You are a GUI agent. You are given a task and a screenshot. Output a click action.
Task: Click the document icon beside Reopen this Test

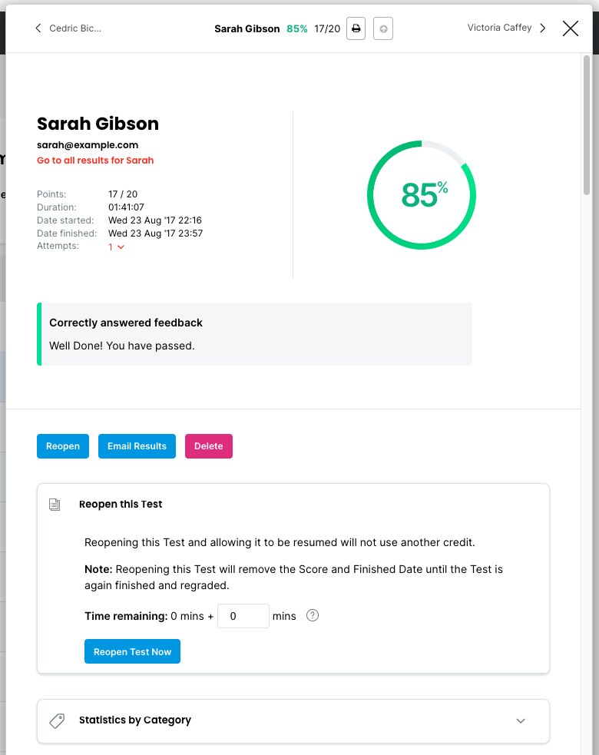(55, 505)
